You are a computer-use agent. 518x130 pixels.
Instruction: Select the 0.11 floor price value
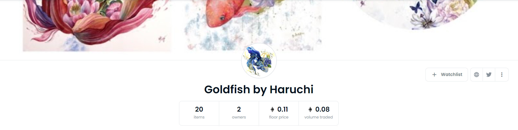[x=283, y=109]
